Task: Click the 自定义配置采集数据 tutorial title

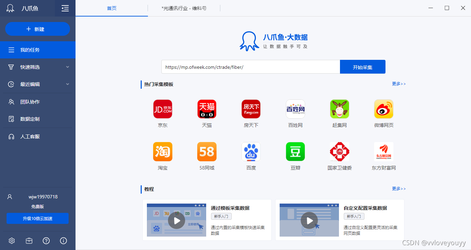Action: pos(365,208)
